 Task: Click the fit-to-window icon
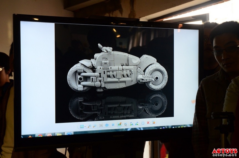(107, 125)
